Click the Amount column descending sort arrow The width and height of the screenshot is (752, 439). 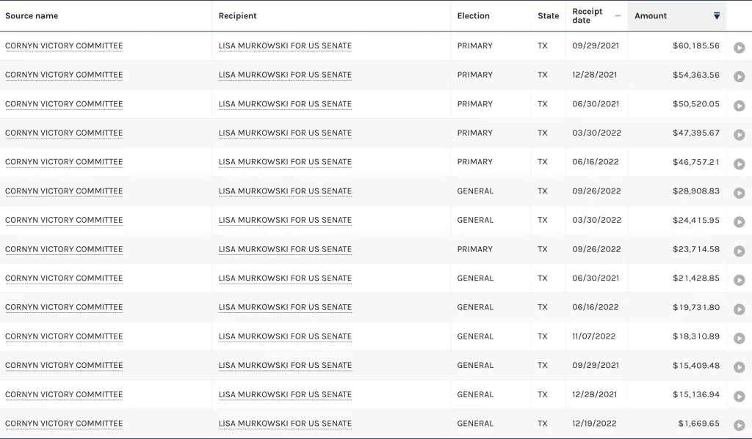[x=717, y=16]
